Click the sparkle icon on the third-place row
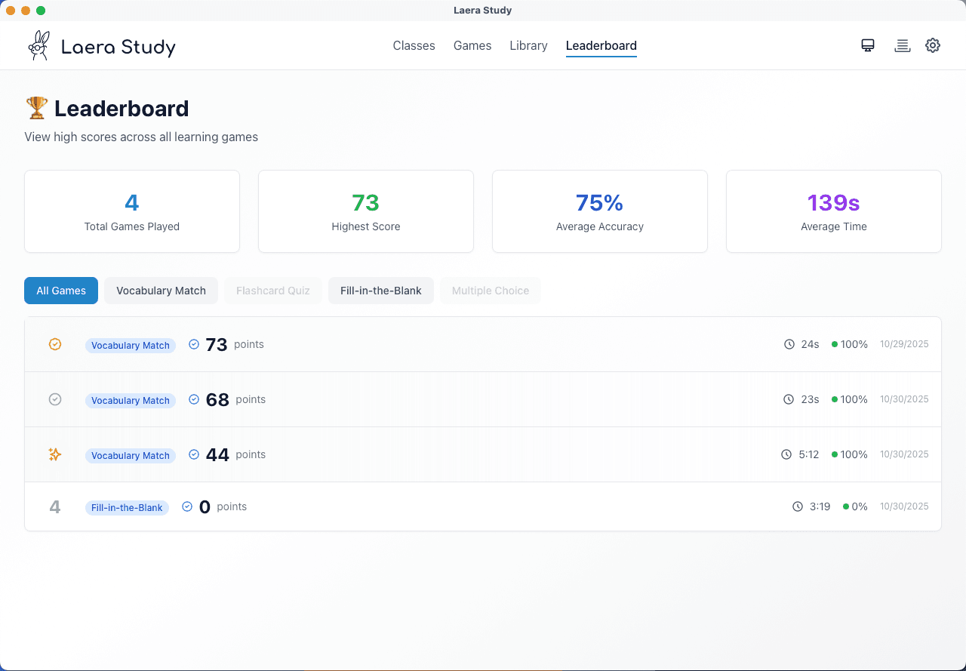 click(x=54, y=454)
